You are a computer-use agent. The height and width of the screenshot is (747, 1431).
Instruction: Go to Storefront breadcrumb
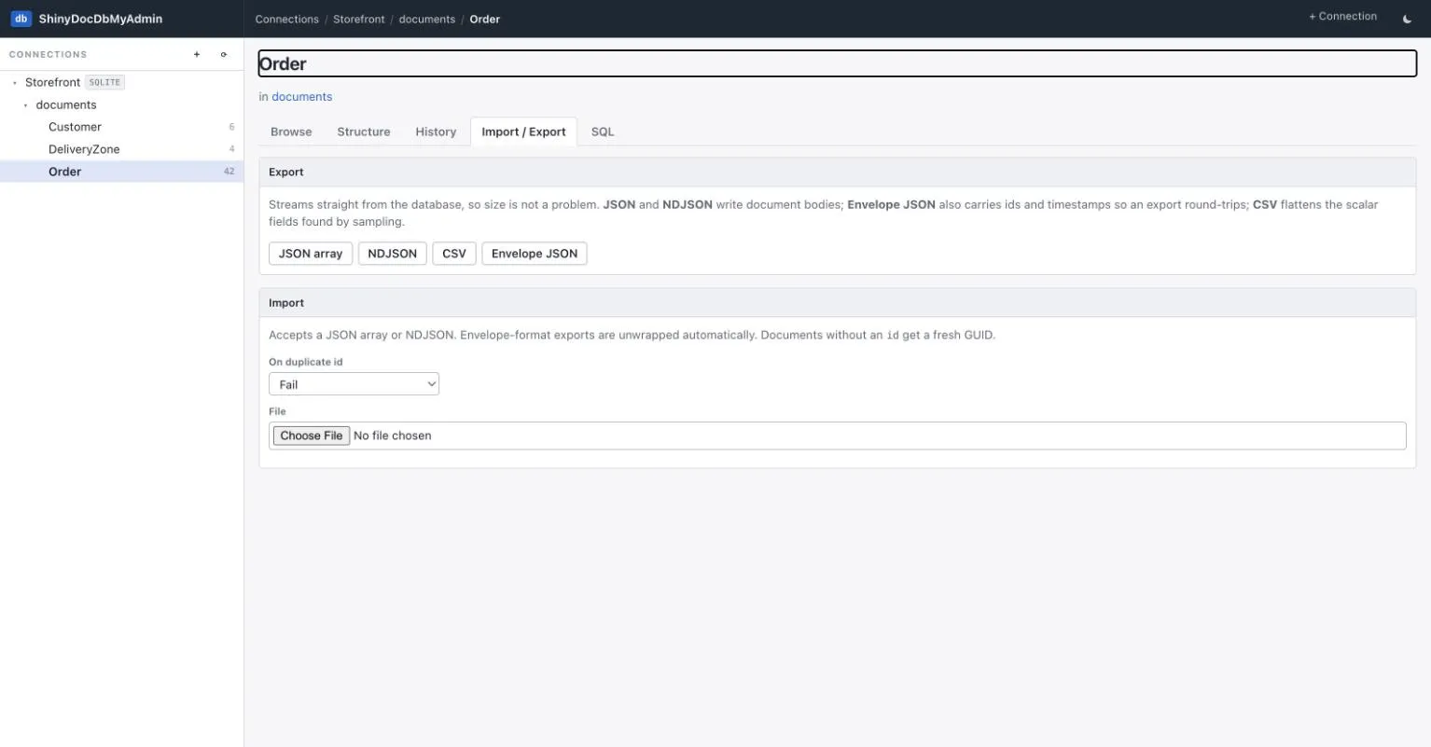[x=359, y=19]
